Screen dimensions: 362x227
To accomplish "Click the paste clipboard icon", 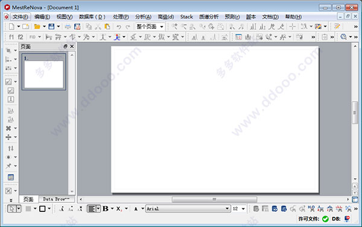I will [x=107, y=26].
